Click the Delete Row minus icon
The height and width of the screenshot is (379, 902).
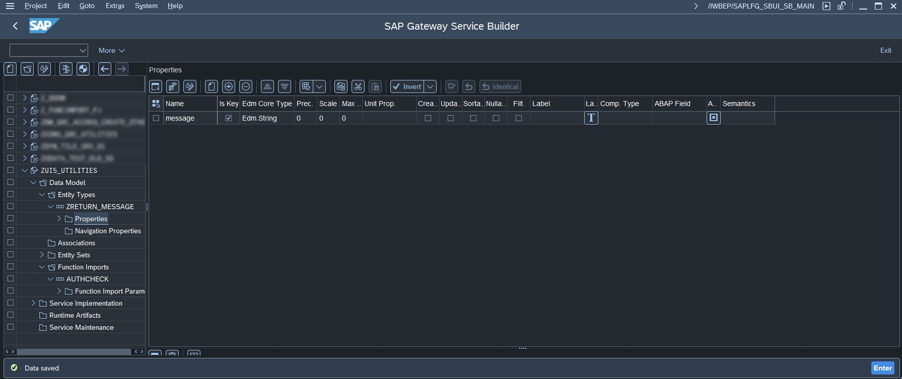click(x=246, y=86)
